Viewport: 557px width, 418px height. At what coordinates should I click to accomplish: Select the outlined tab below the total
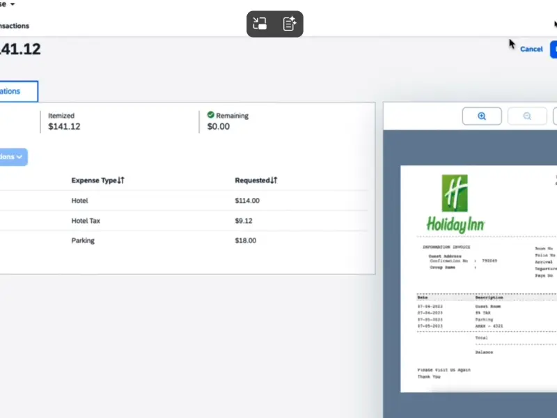[18, 91]
